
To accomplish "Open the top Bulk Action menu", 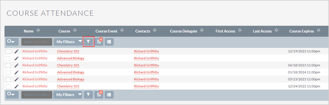I will 37,42.
